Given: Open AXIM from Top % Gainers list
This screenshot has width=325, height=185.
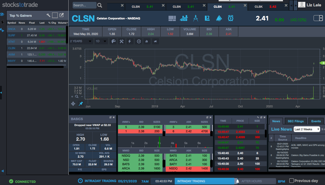Looking at the screenshot, I should tap(11, 54).
